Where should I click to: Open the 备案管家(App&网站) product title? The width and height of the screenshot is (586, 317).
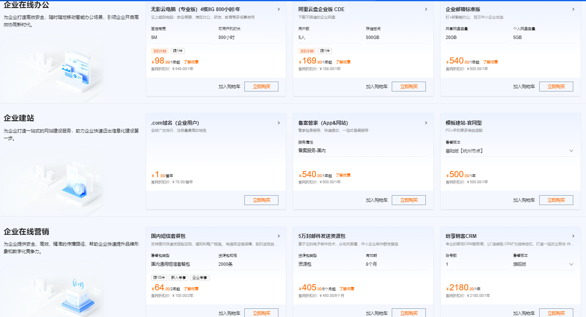pyautogui.click(x=323, y=123)
